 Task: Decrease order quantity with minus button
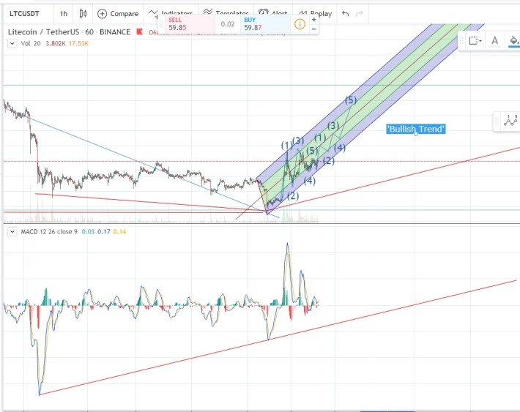[313, 29]
